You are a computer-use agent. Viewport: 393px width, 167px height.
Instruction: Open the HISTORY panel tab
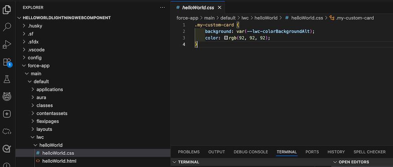336,152
